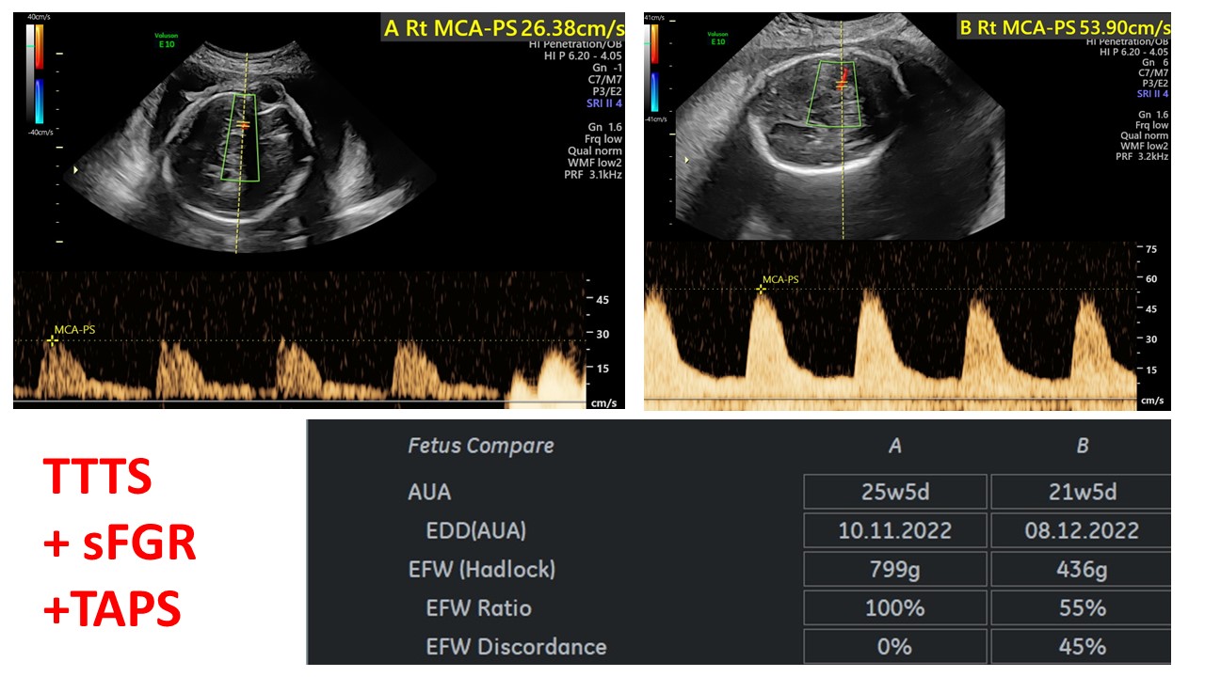Screen dimensions: 1205x677
Task: Select the Fetus Compare table header
Action: (x=480, y=446)
